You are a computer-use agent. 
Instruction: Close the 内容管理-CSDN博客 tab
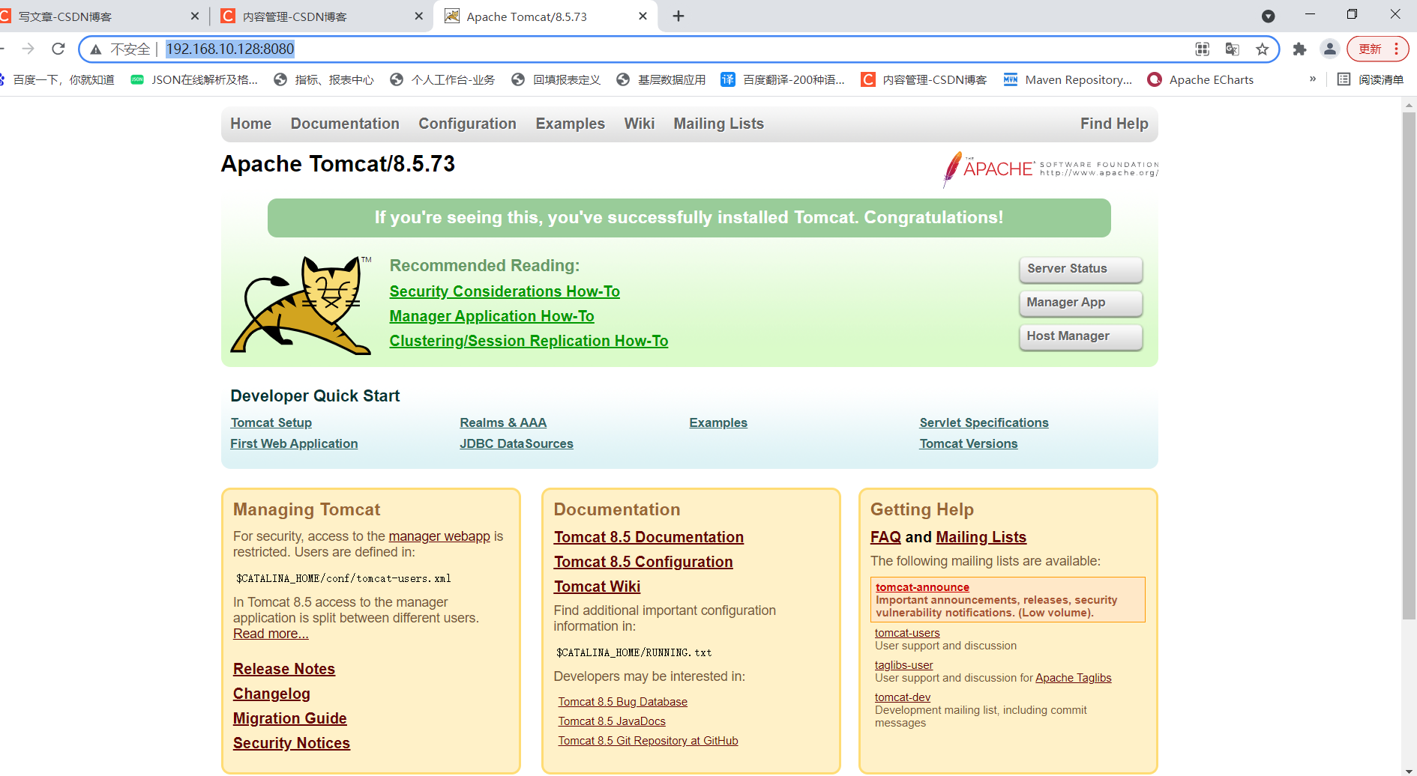coord(419,16)
